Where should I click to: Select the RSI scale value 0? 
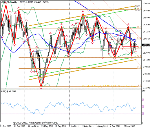pyautogui.click(x=143, y=123)
